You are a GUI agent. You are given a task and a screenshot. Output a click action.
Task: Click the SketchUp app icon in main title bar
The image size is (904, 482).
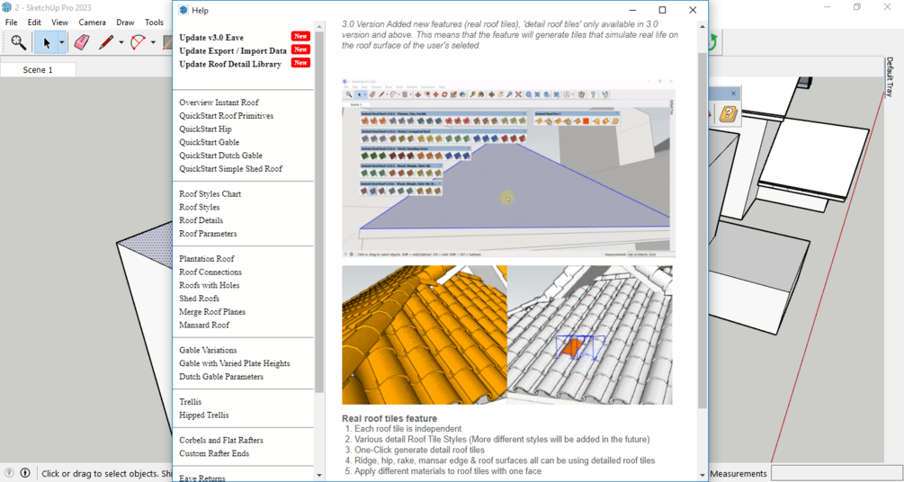[7, 7]
